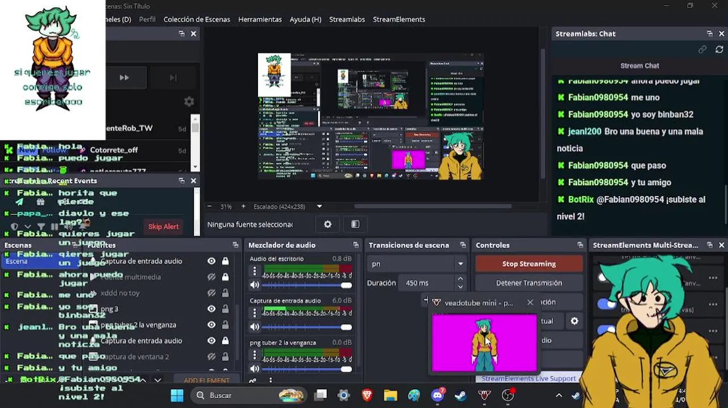Open the Streamlabs menu
Viewport: 728px width, 408px height.
(x=347, y=19)
